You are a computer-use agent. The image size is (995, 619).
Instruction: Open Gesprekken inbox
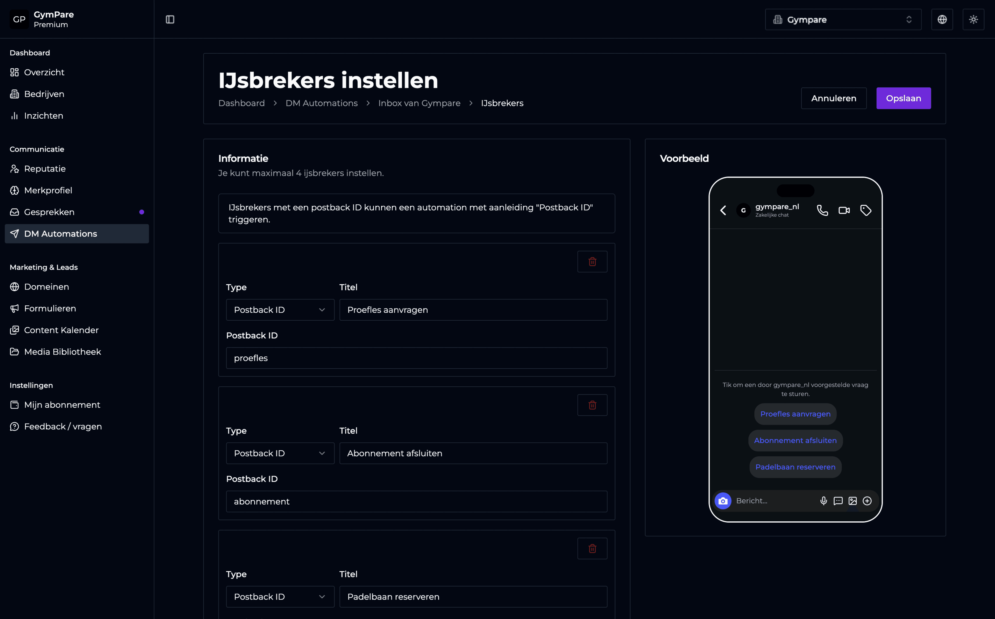point(77,212)
